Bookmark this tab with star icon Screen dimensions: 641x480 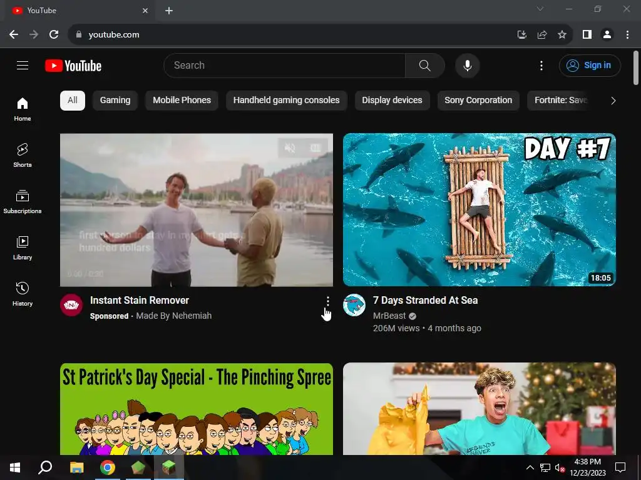click(562, 35)
